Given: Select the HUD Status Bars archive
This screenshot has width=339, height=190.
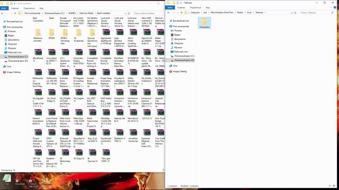Looking at the screenshot, I should [x=106, y=98].
